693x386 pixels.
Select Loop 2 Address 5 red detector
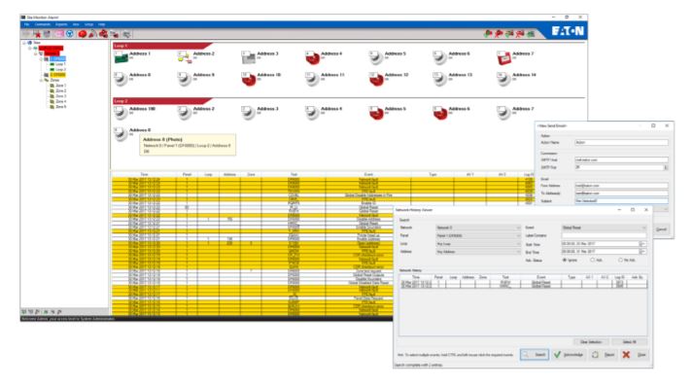376,113
